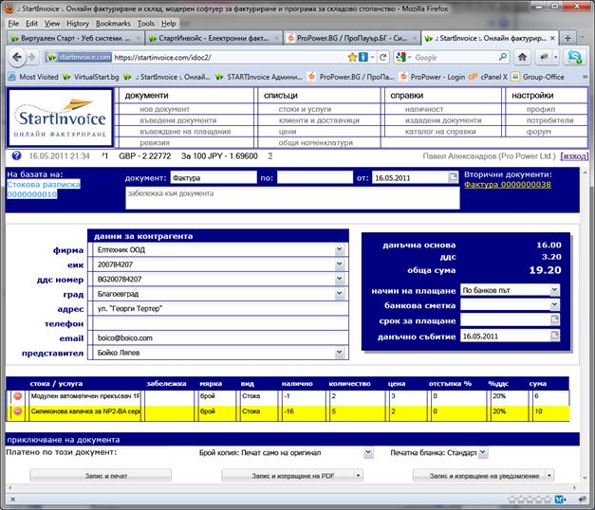595x510 pixels.
Task: Open calendar picker next to document date
Action: coord(453,177)
